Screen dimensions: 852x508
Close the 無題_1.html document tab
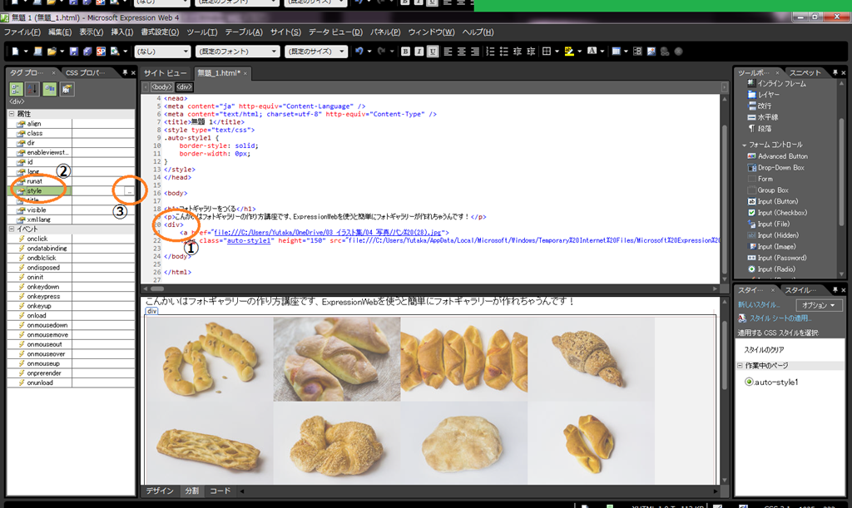click(x=245, y=73)
